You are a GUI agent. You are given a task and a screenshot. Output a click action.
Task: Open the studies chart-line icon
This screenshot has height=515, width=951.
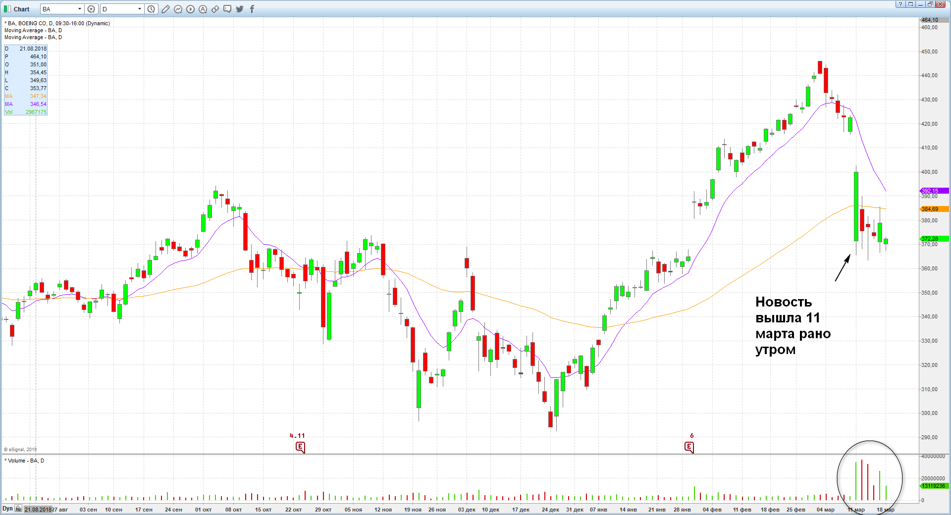point(178,9)
